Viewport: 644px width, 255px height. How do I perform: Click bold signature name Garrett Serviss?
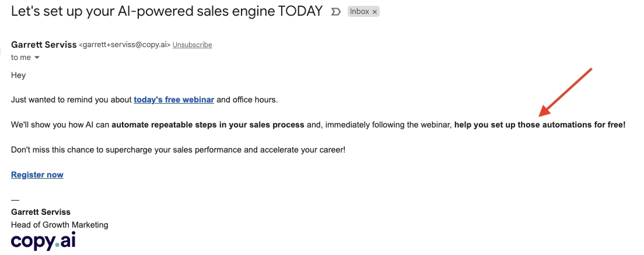coord(41,212)
